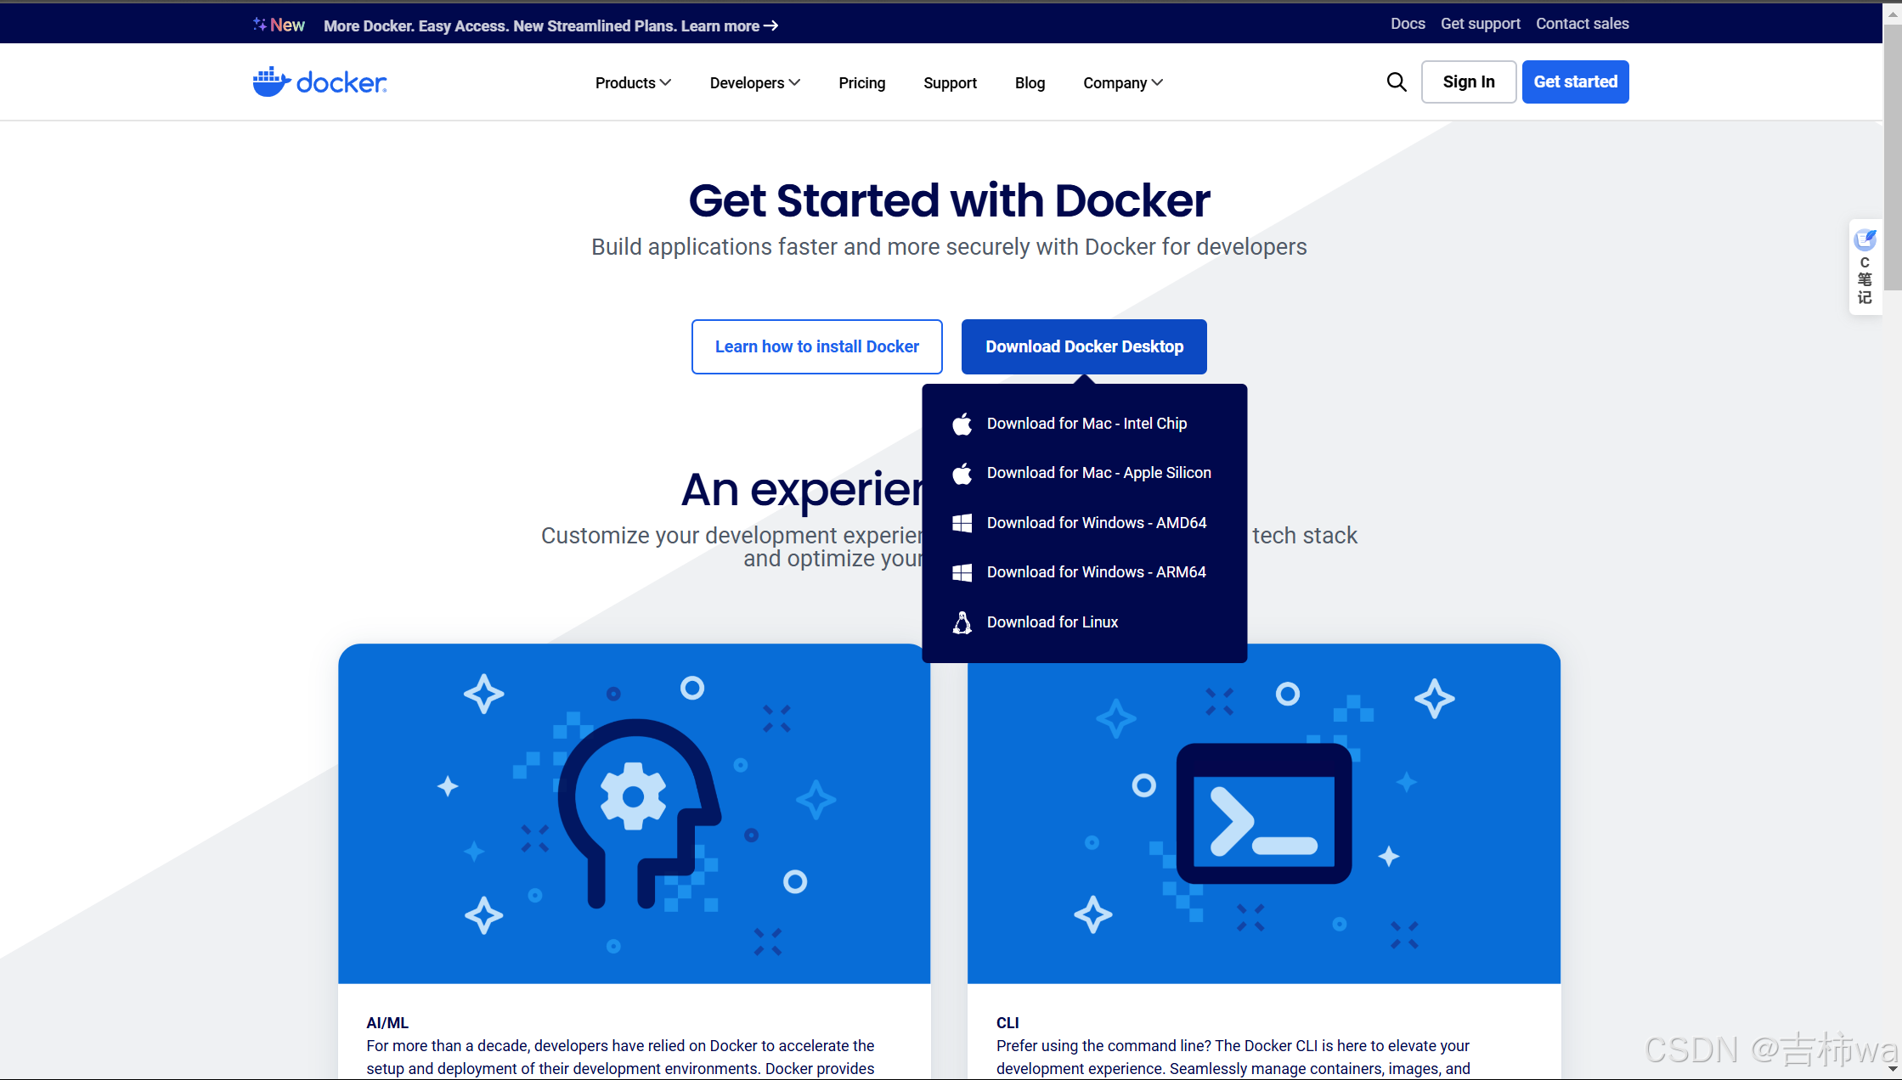Open the C notes sidebar widget icon
This screenshot has width=1902, height=1080.
click(1865, 240)
